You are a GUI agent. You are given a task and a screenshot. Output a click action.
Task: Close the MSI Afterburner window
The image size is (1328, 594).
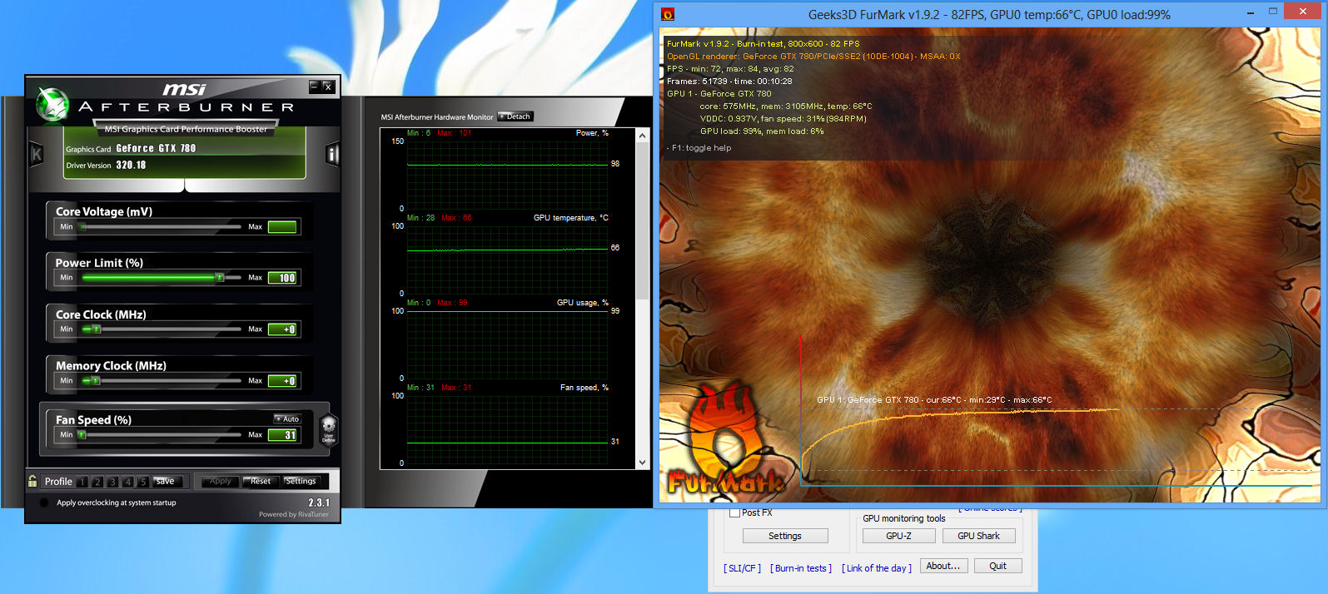(x=328, y=87)
